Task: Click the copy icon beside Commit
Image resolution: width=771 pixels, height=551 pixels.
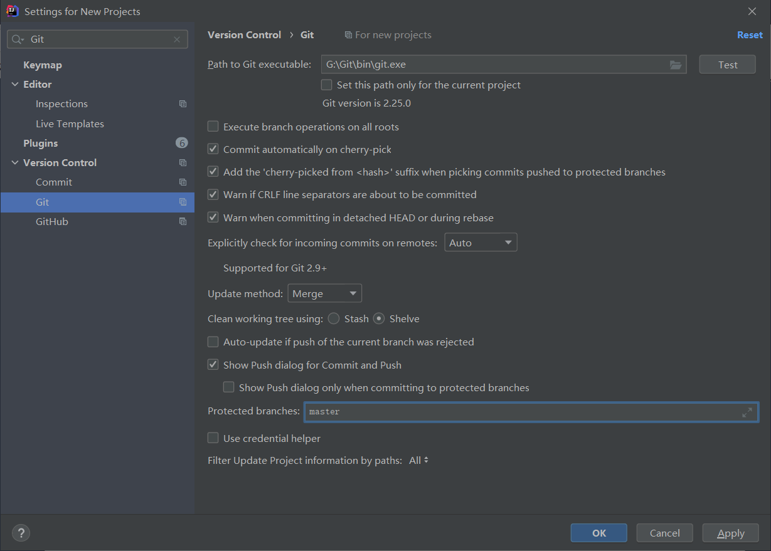Action: tap(183, 182)
